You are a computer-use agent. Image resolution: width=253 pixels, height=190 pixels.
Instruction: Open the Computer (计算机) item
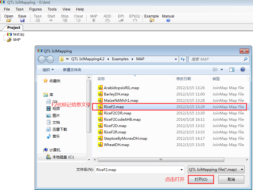(x=52, y=150)
